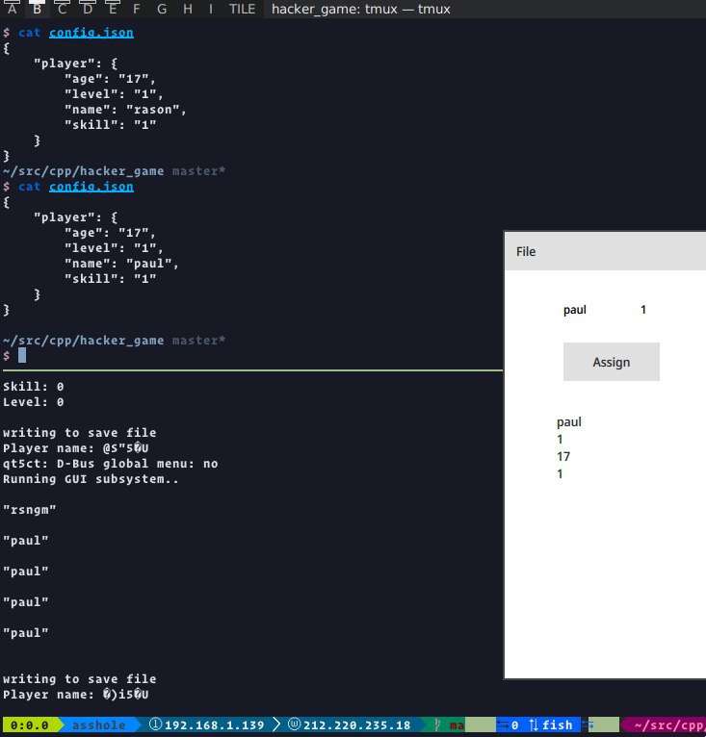Screen dimensions: 706x737
Task: Focus the input field containing 1 beside paul
Action: (643, 310)
